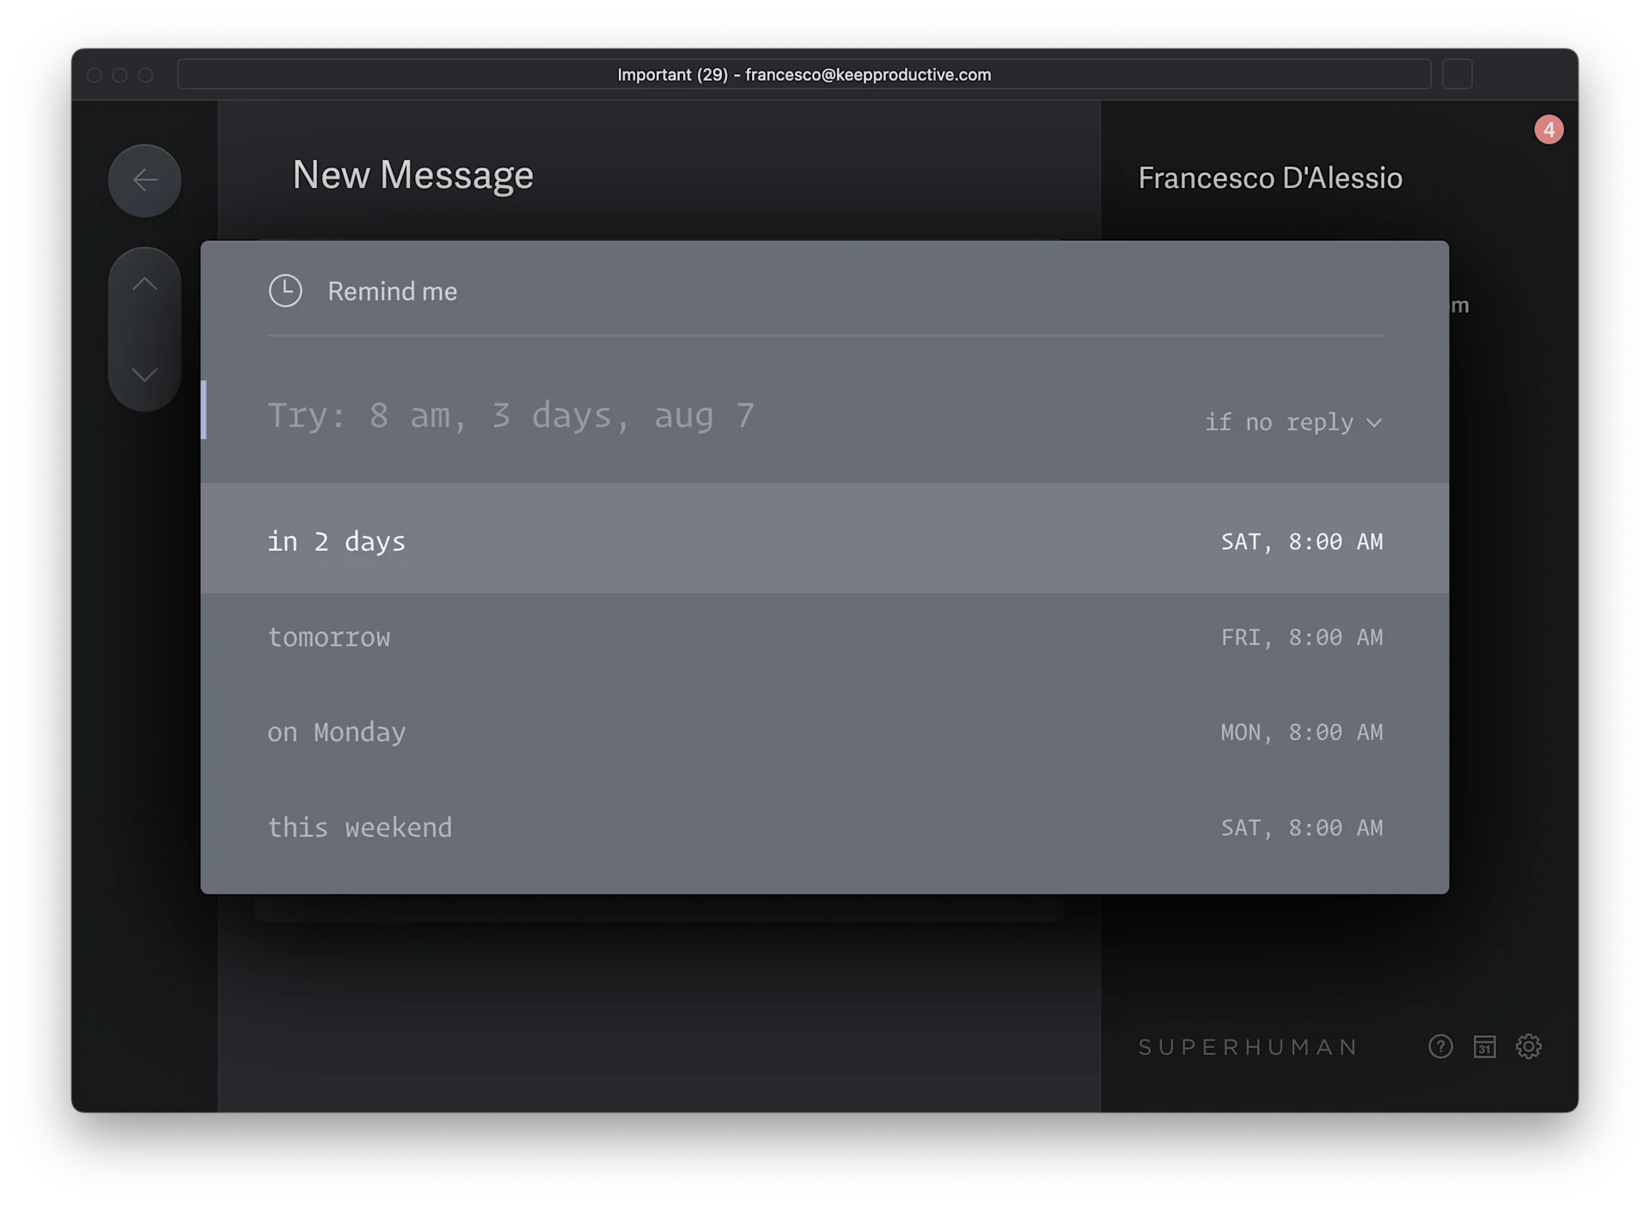Click the back arrow button
1650x1207 pixels.
[x=144, y=180]
